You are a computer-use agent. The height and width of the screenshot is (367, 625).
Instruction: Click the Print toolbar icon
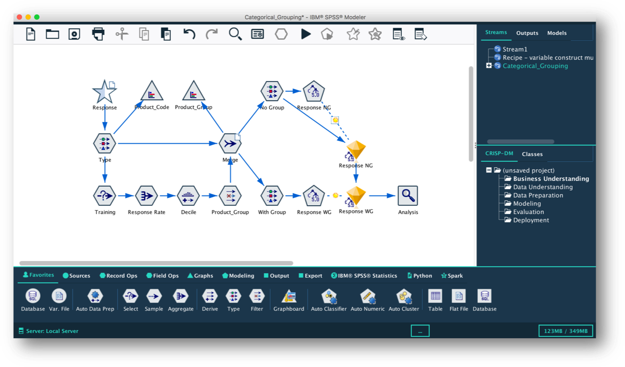pyautogui.click(x=98, y=34)
